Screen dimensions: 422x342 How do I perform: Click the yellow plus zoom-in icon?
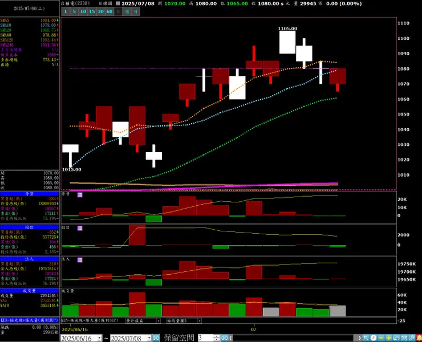(x=388, y=338)
